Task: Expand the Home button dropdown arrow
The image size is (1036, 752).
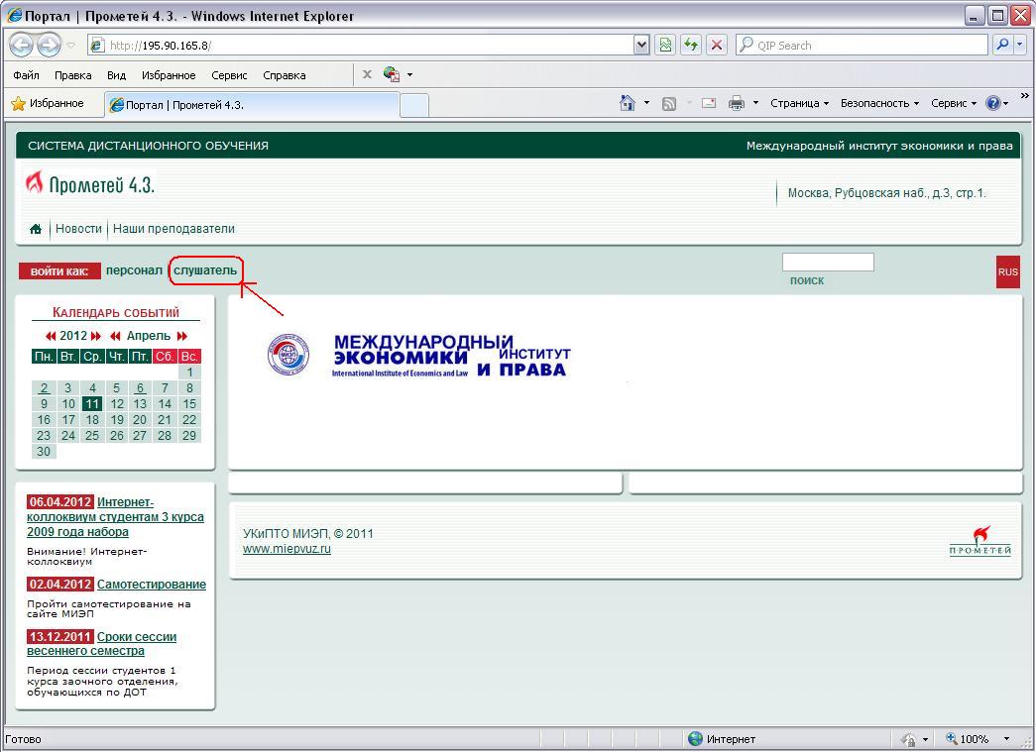Action: coord(646,104)
